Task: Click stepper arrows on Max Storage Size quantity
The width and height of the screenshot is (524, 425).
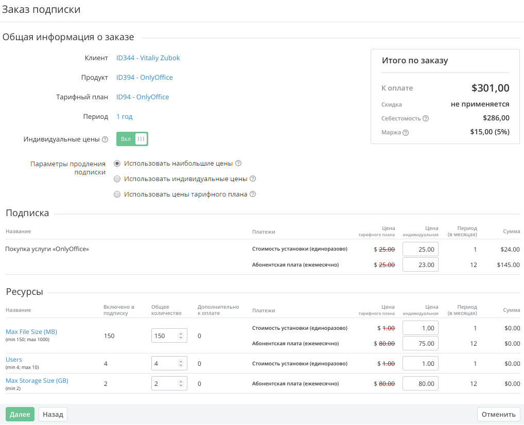Action: pos(181,384)
